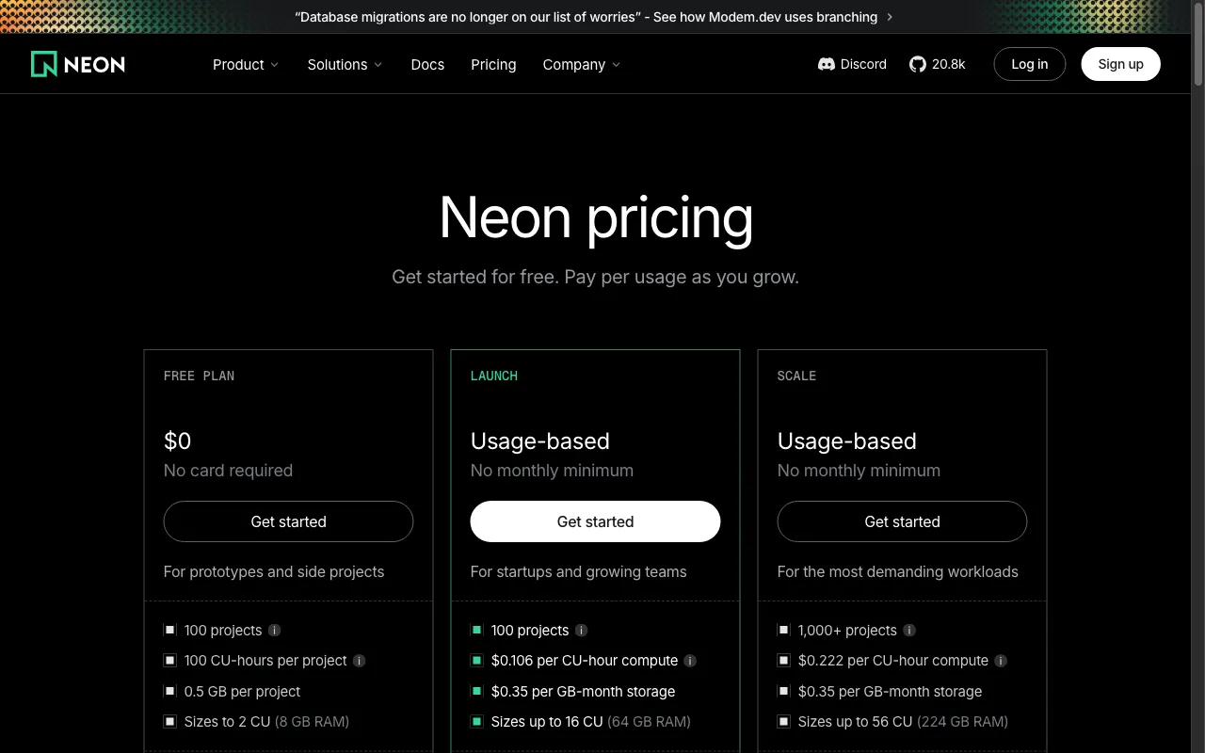Open the Docs navigation item
Screen dimensions: 1205x753
427,64
